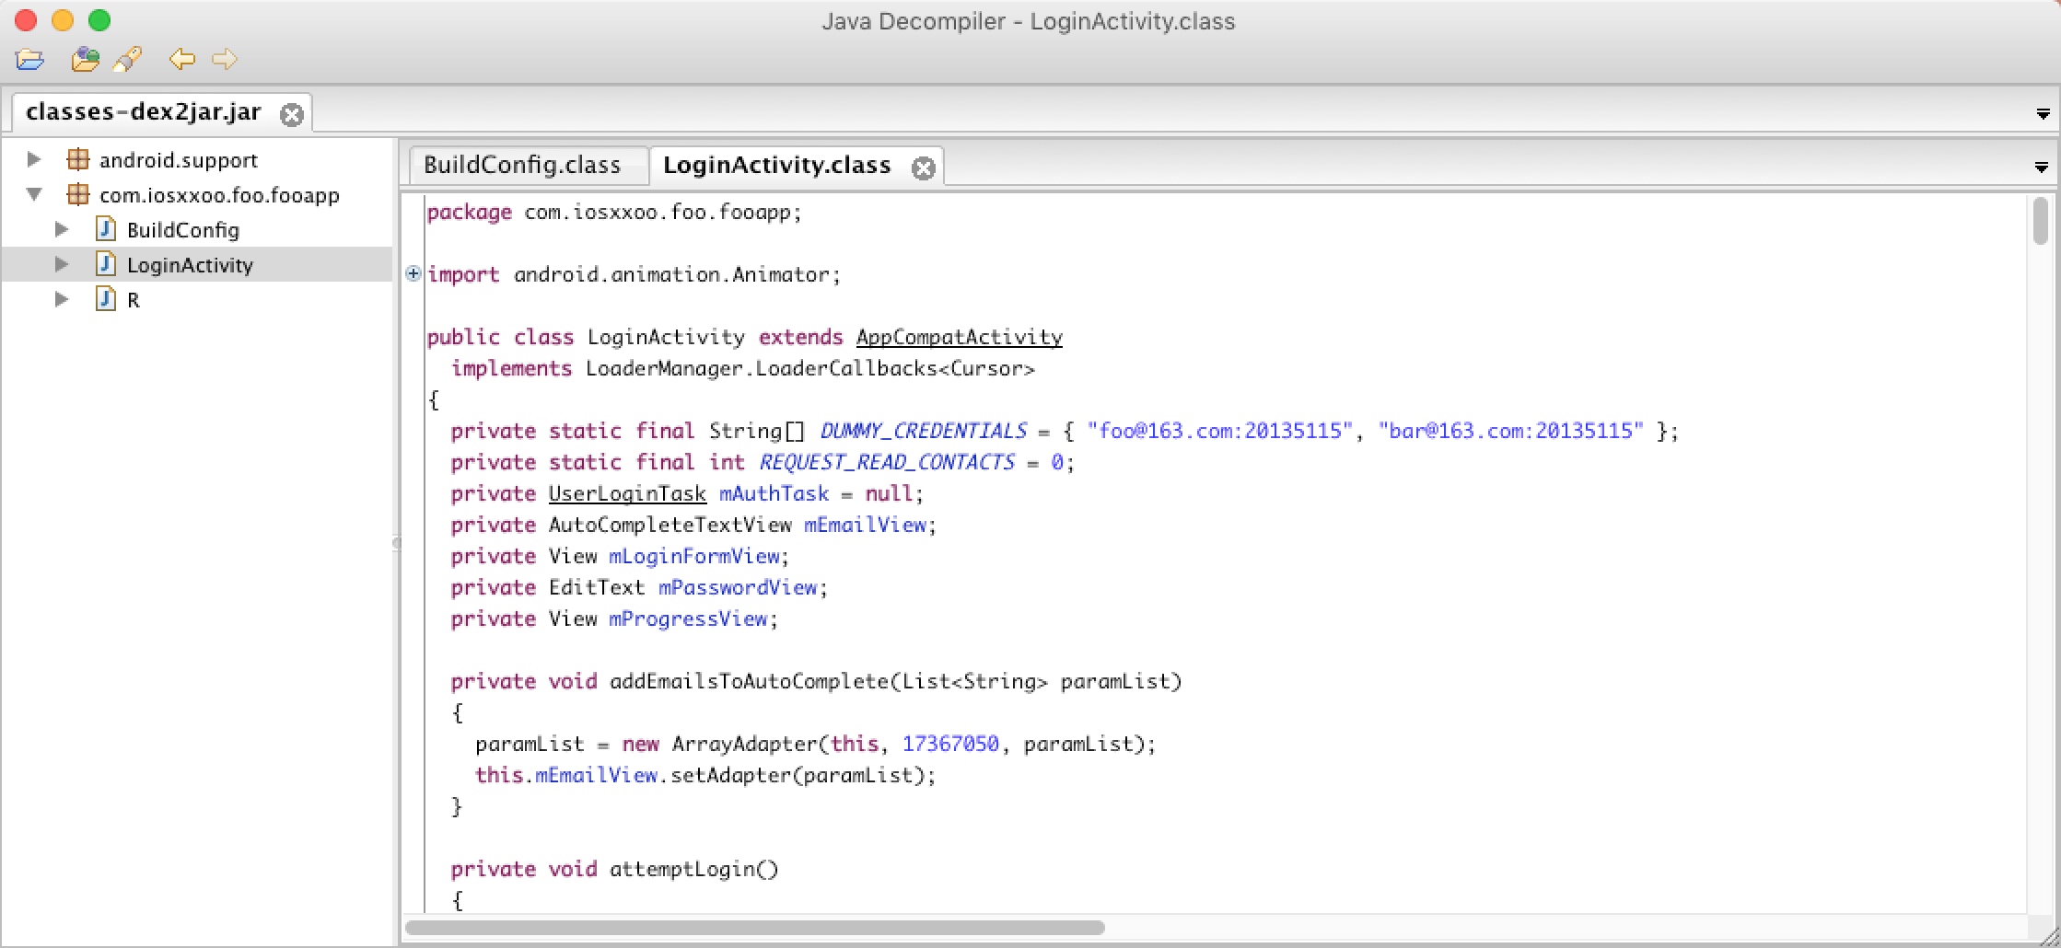Click the LoaderManager.LoaderCallbacks<Cursor> text
Viewport: 2061px width, 948px height.
(810, 368)
